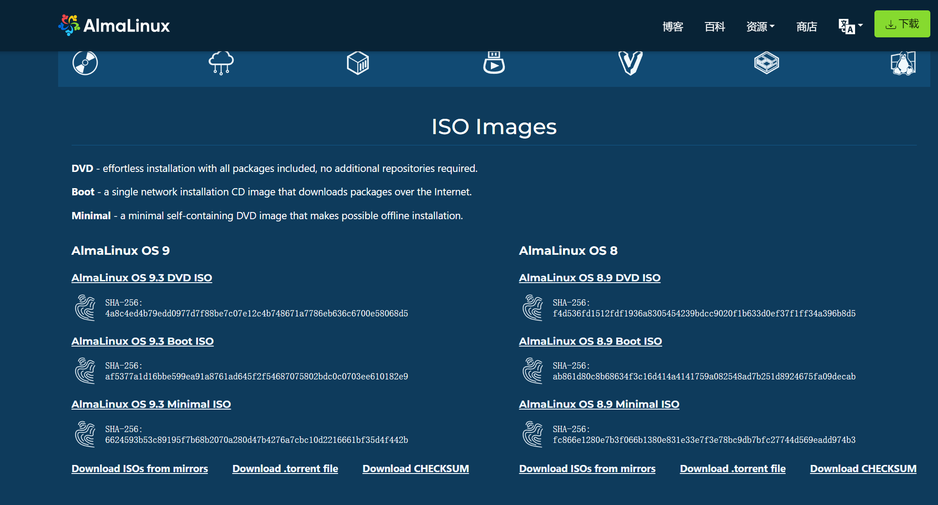Open the live media USB icon
Screen dimensions: 938x505
coord(494,63)
